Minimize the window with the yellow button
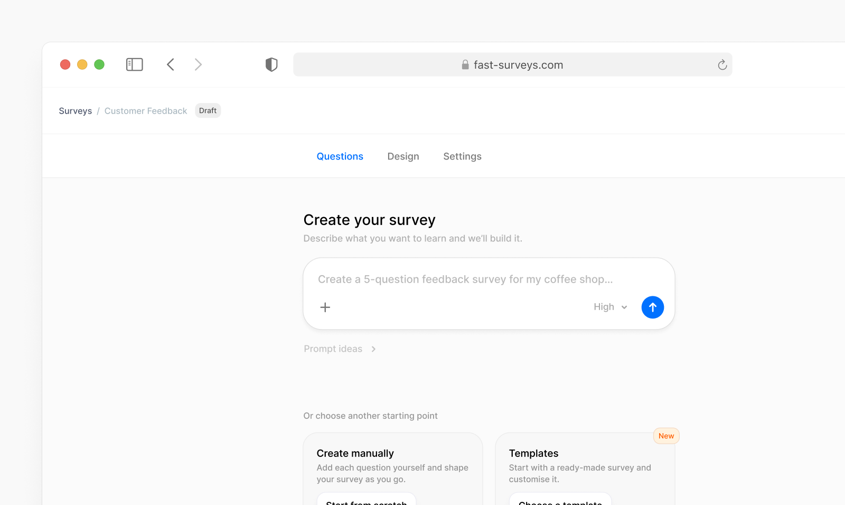845x505 pixels. (x=82, y=64)
